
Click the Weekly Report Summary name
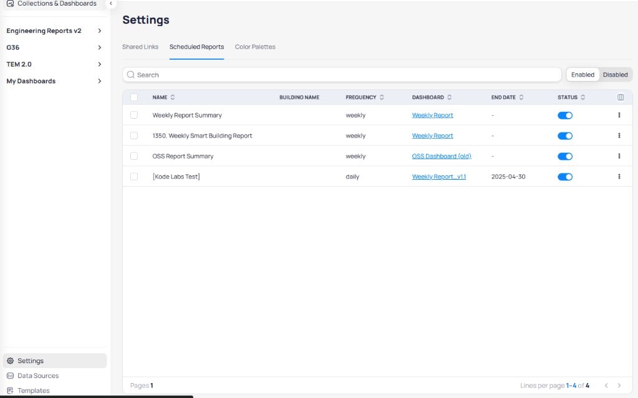[187, 115]
